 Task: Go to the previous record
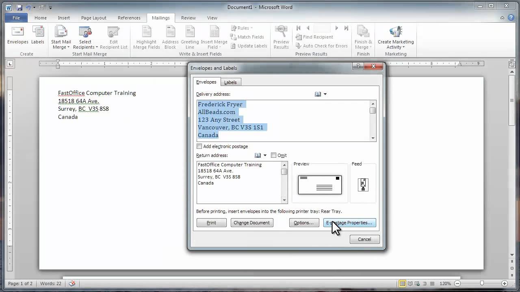click(308, 28)
